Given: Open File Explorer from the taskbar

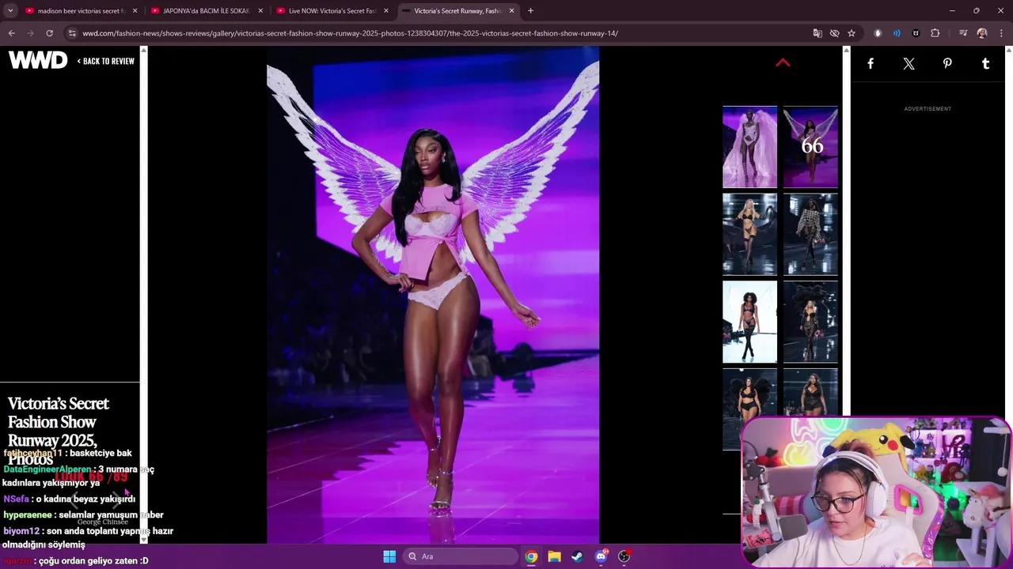Looking at the screenshot, I should coord(554,556).
